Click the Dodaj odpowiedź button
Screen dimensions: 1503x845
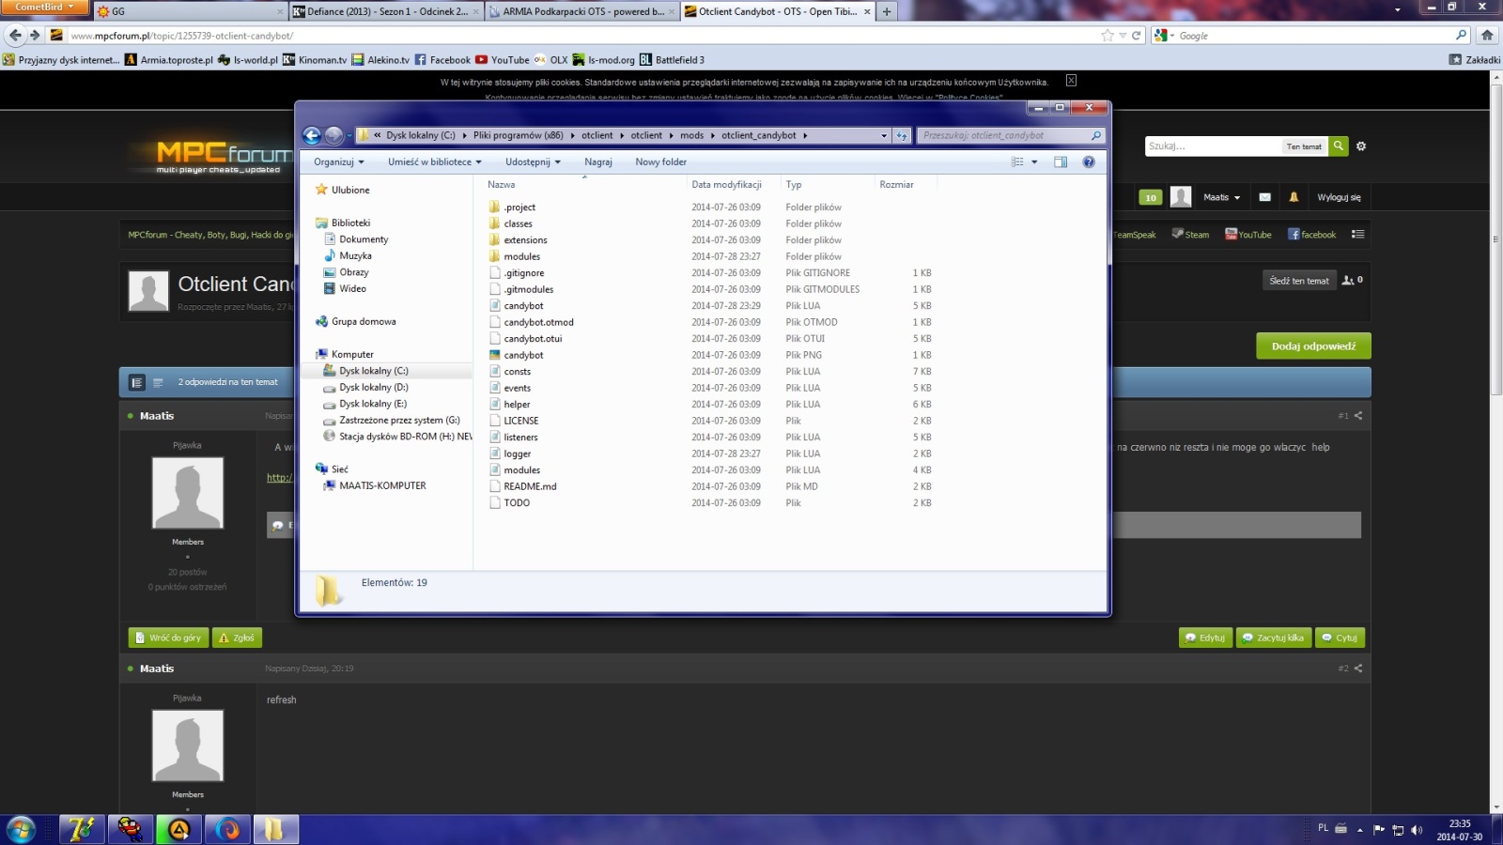1313,346
